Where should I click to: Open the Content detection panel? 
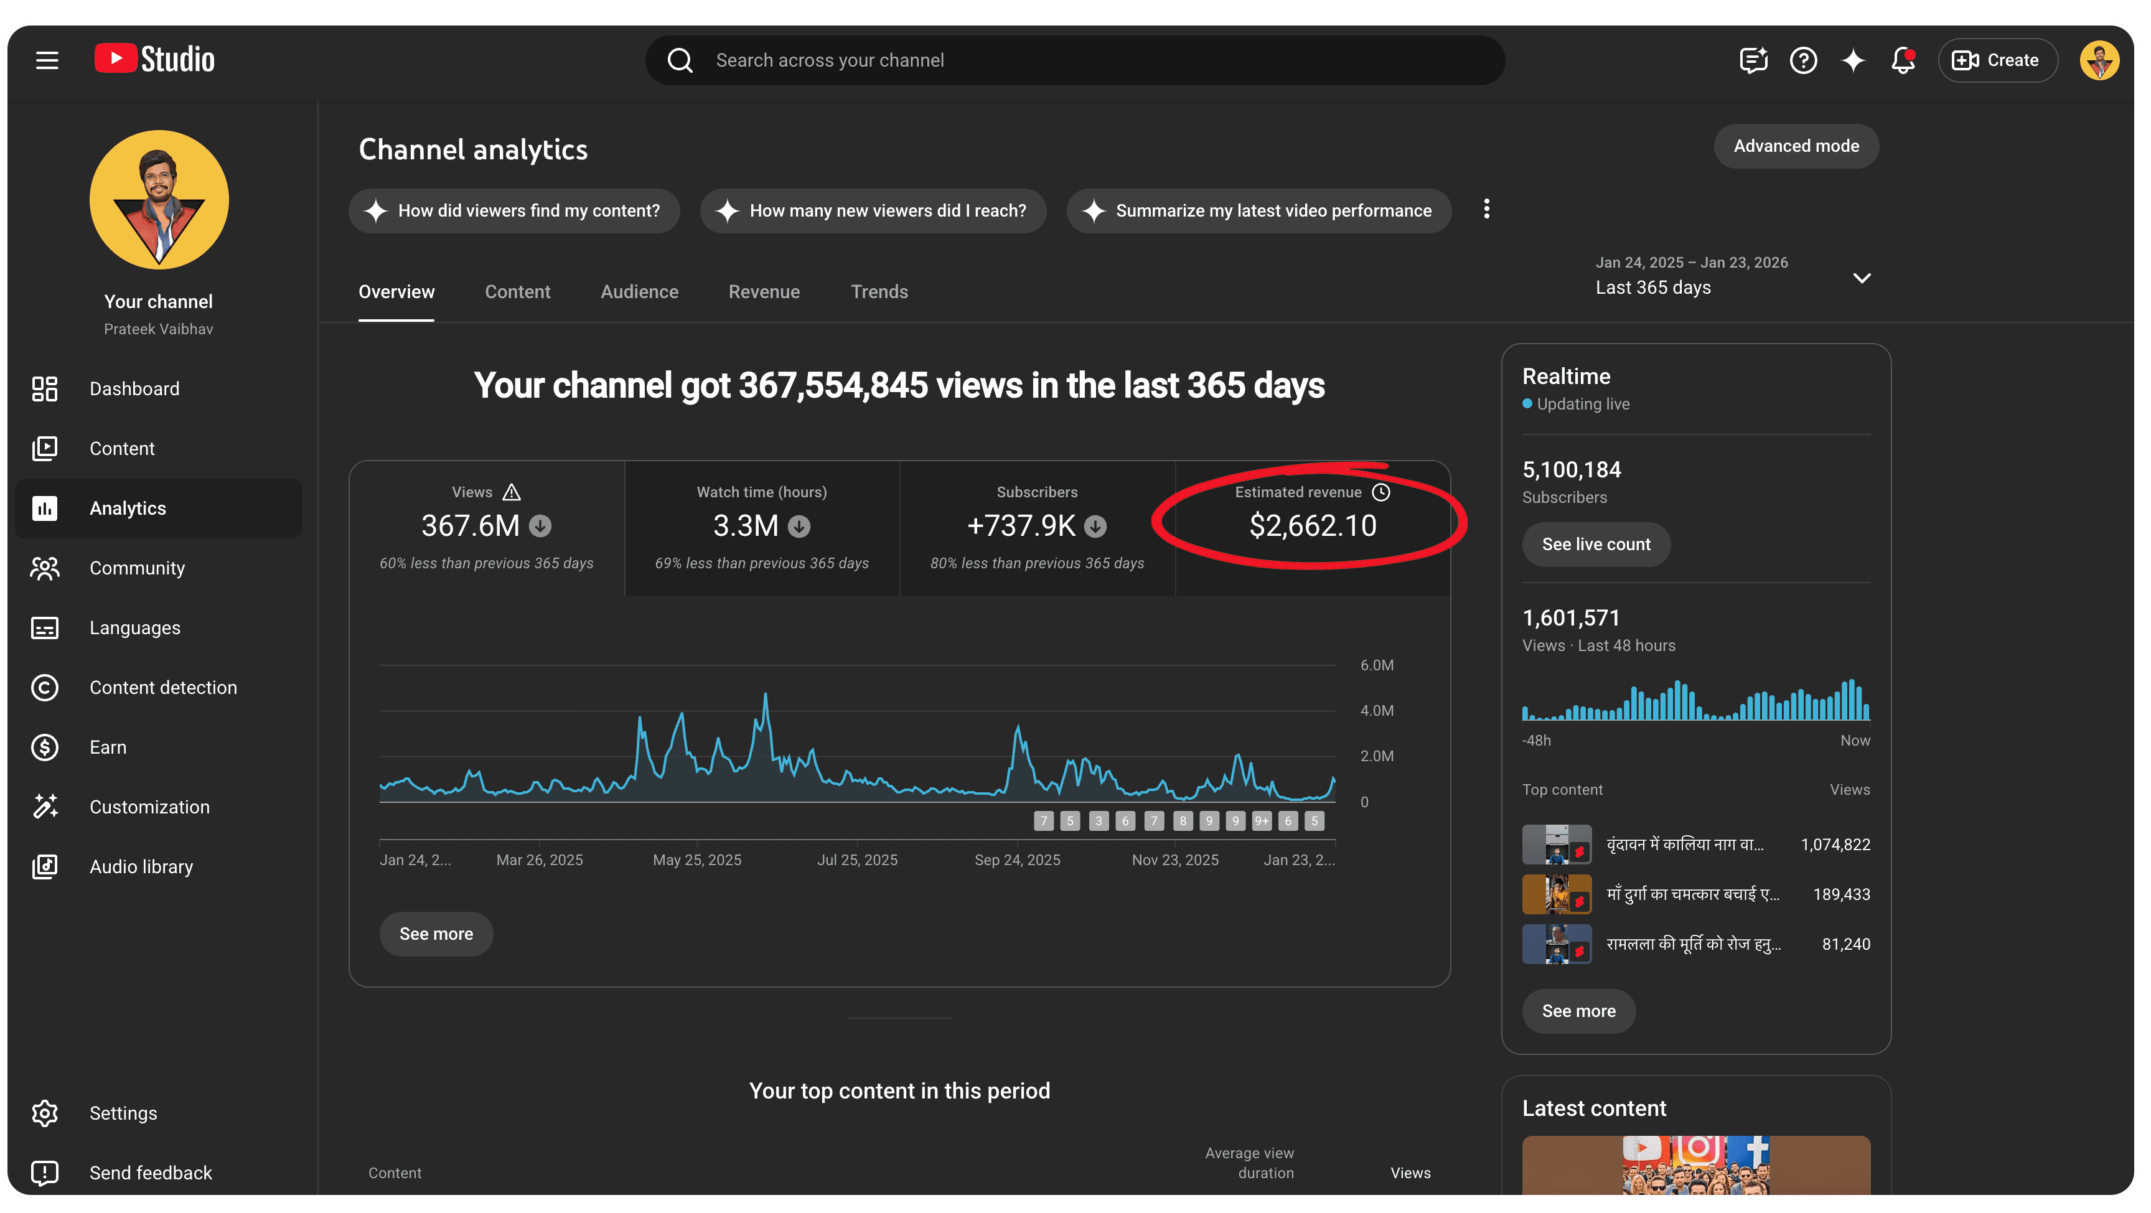tap(164, 687)
